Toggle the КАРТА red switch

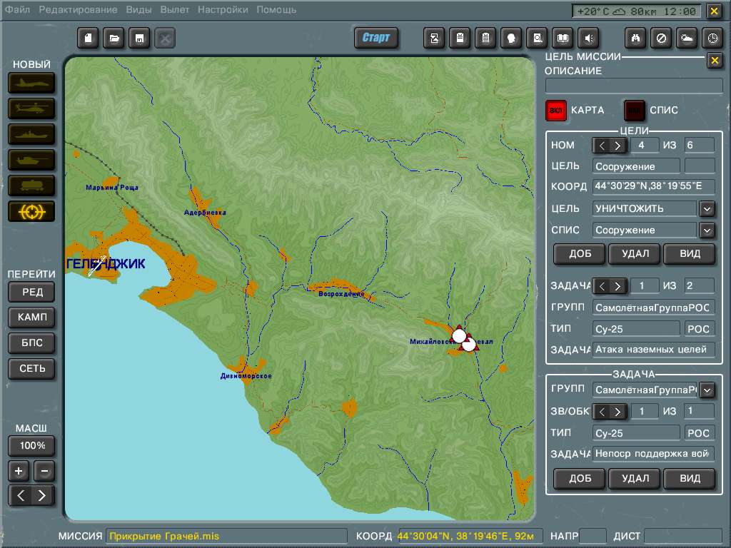555,111
